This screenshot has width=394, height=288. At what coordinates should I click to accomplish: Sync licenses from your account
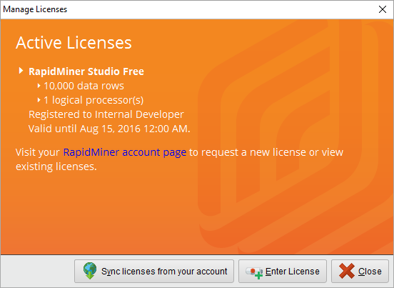pos(154,271)
